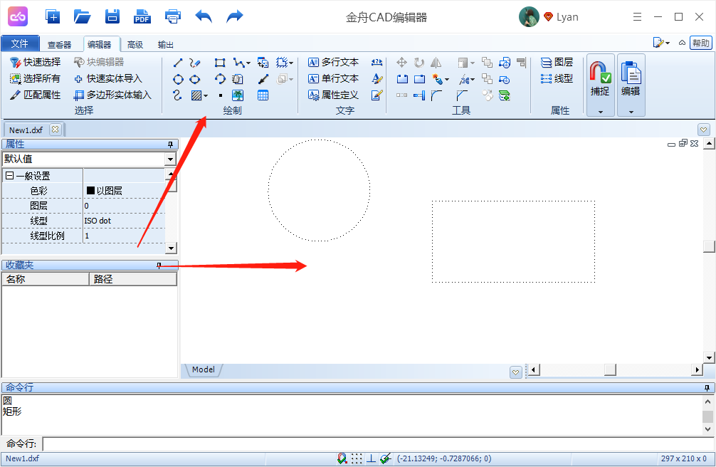Click the insert image icon
The height and width of the screenshot is (467, 716).
point(238,95)
